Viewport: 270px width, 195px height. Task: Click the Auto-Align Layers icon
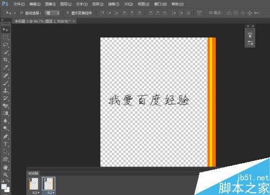pos(199,13)
